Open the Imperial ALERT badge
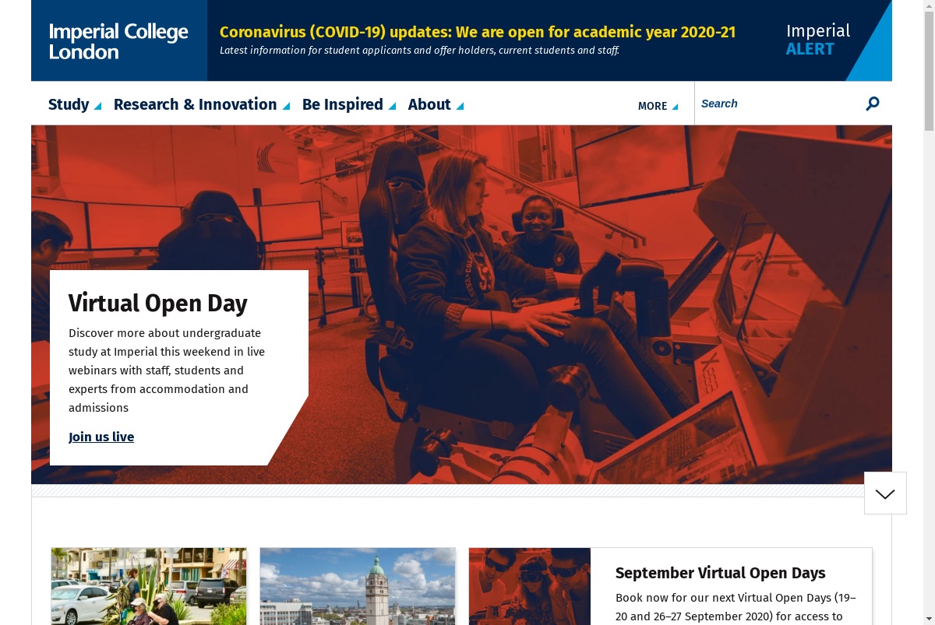The image size is (935, 625). (818, 40)
